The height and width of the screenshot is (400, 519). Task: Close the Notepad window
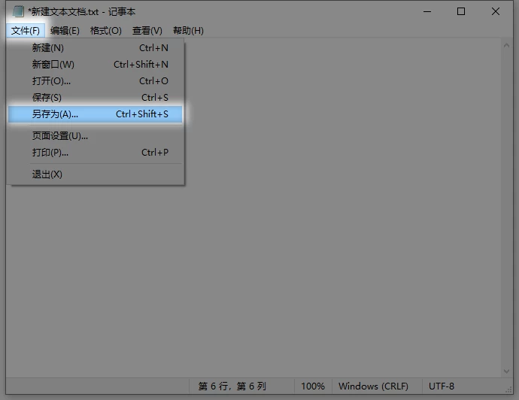496,11
